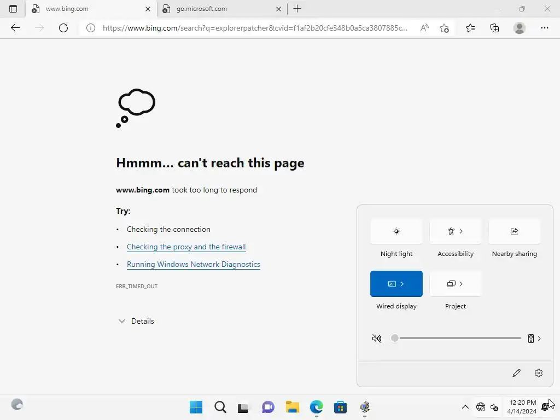Image resolution: width=560 pixels, height=420 pixels.
Task: Select a sound output device
Action: pyautogui.click(x=534, y=338)
